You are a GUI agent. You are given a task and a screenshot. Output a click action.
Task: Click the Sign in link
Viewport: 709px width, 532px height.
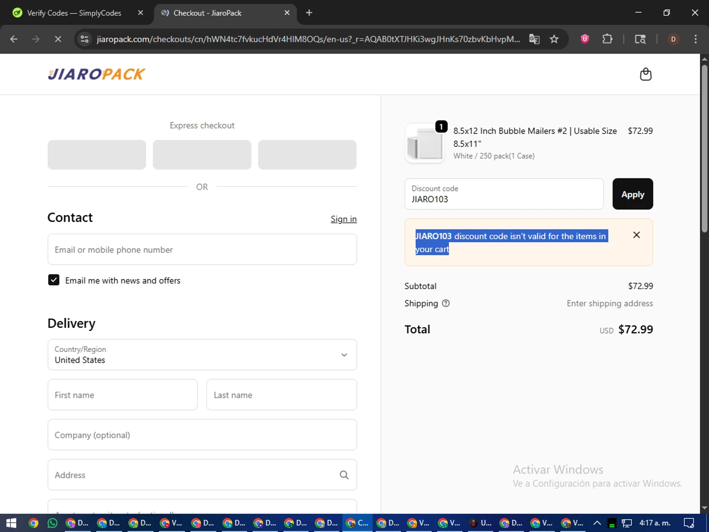click(344, 219)
